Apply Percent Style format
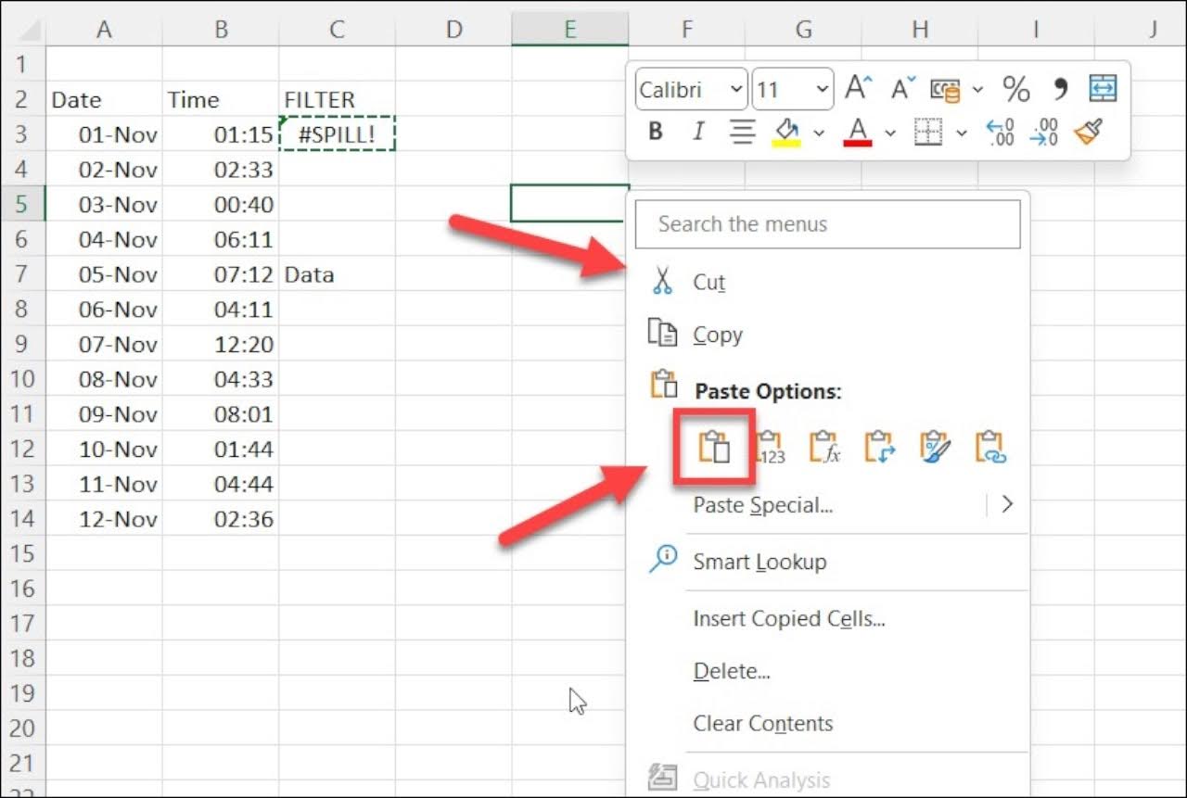Viewport: 1187px width, 798px height. (x=1016, y=89)
